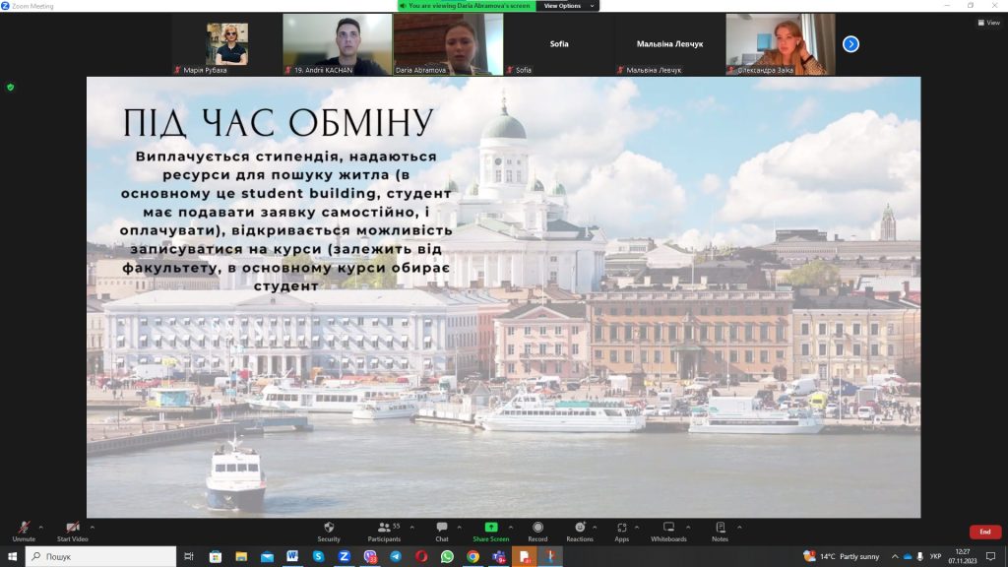Turn on camera with Start Video
The image size is (1008, 567).
72,531
